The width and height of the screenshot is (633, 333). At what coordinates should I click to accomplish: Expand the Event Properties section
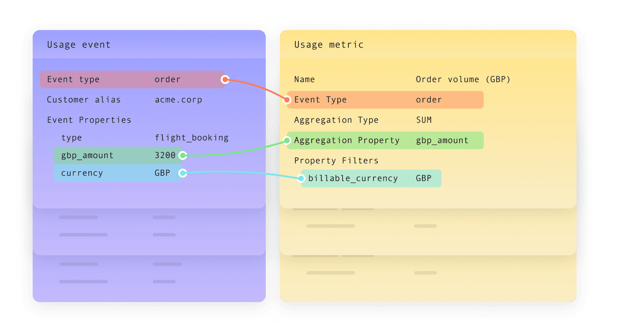coord(89,120)
